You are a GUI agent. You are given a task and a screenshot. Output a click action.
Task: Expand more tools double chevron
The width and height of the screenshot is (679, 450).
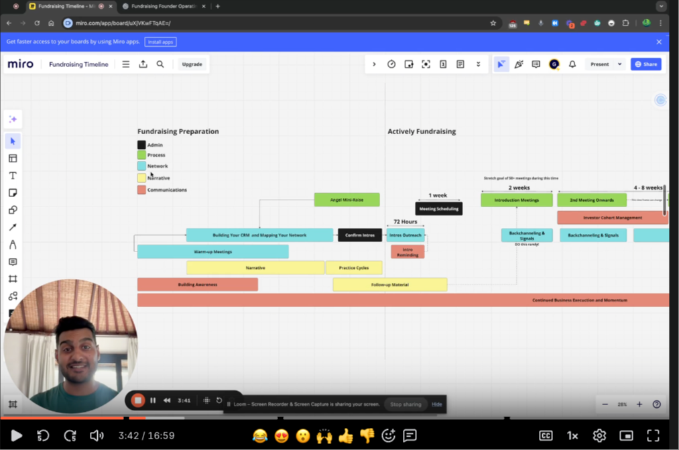(x=478, y=64)
